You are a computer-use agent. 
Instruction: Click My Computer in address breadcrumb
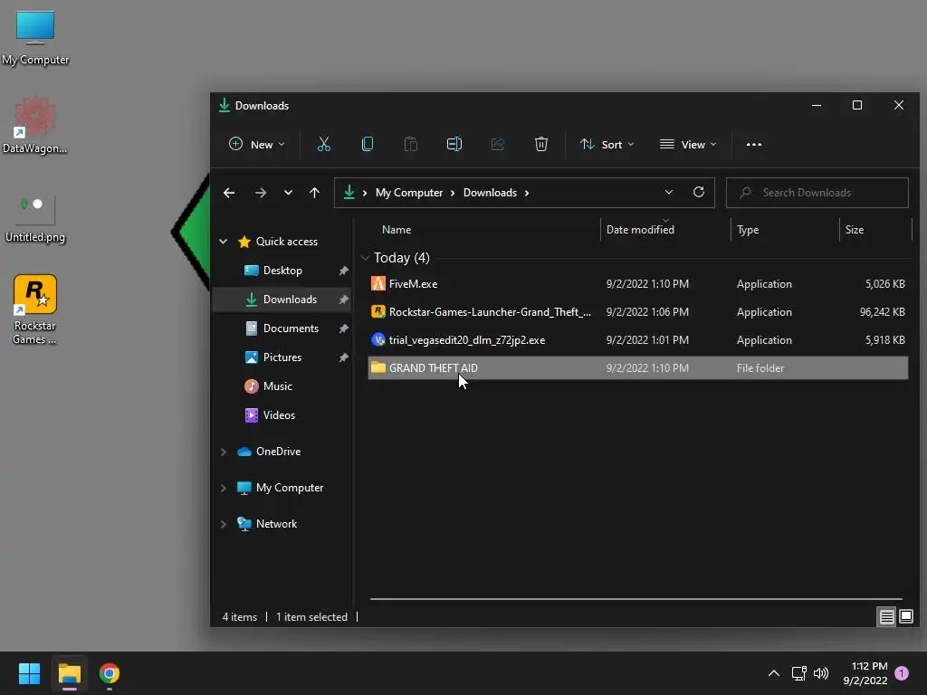(x=409, y=193)
